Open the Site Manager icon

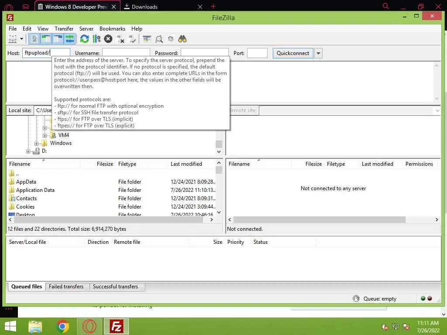[x=13, y=39]
